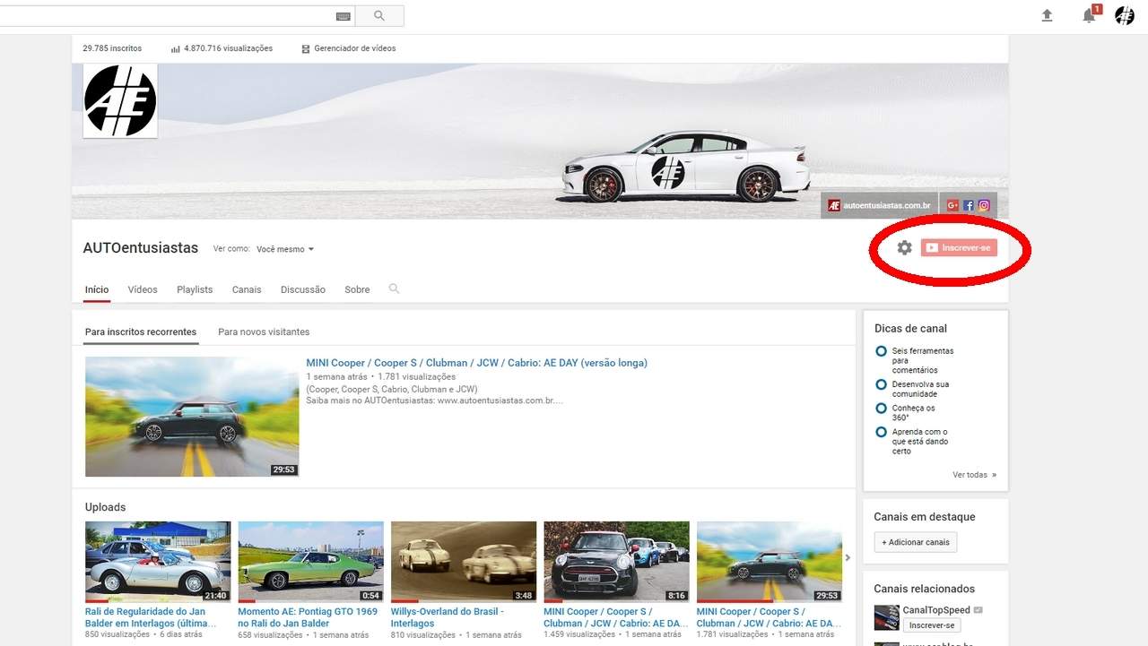Click the upload arrow icon
The height and width of the screenshot is (646, 1148).
coord(1047,15)
